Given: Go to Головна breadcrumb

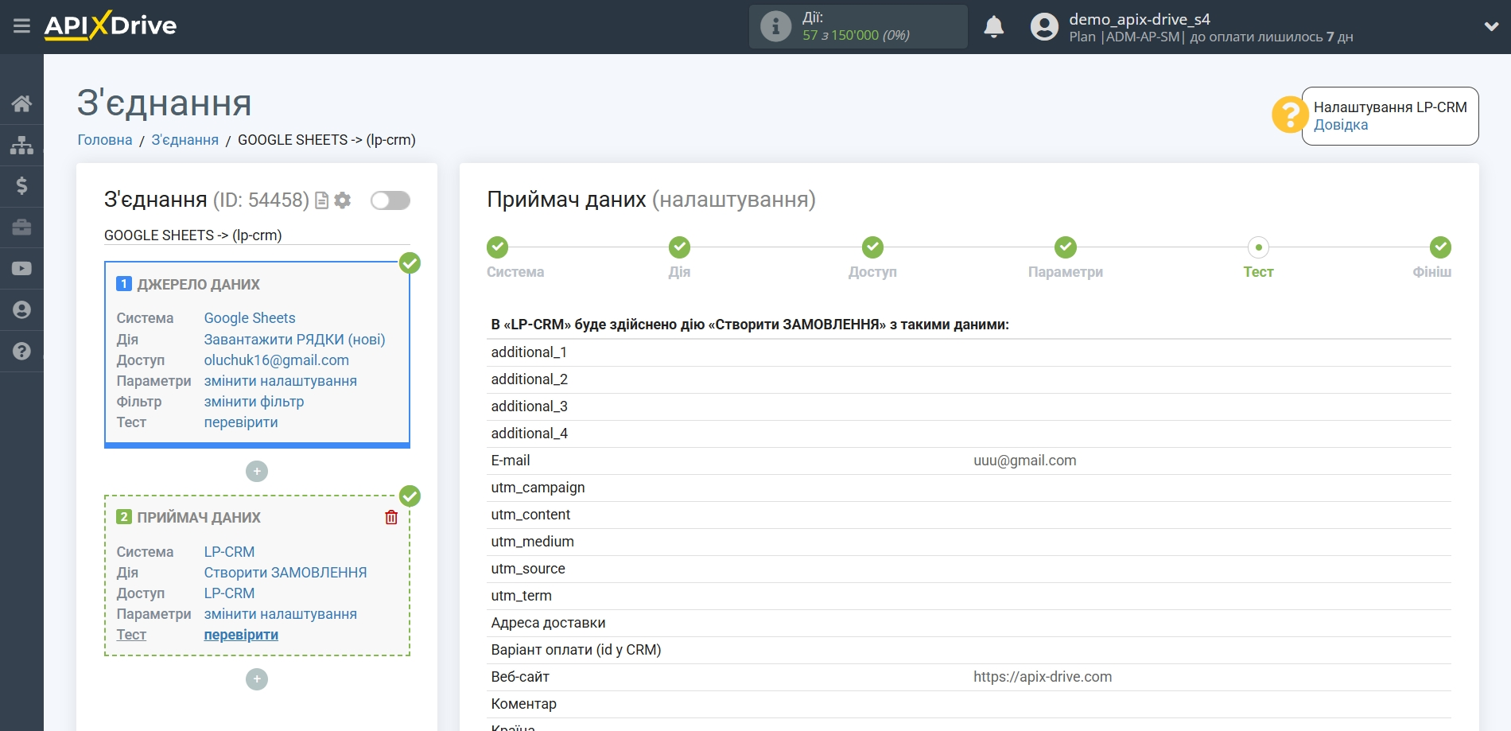Looking at the screenshot, I should (105, 140).
